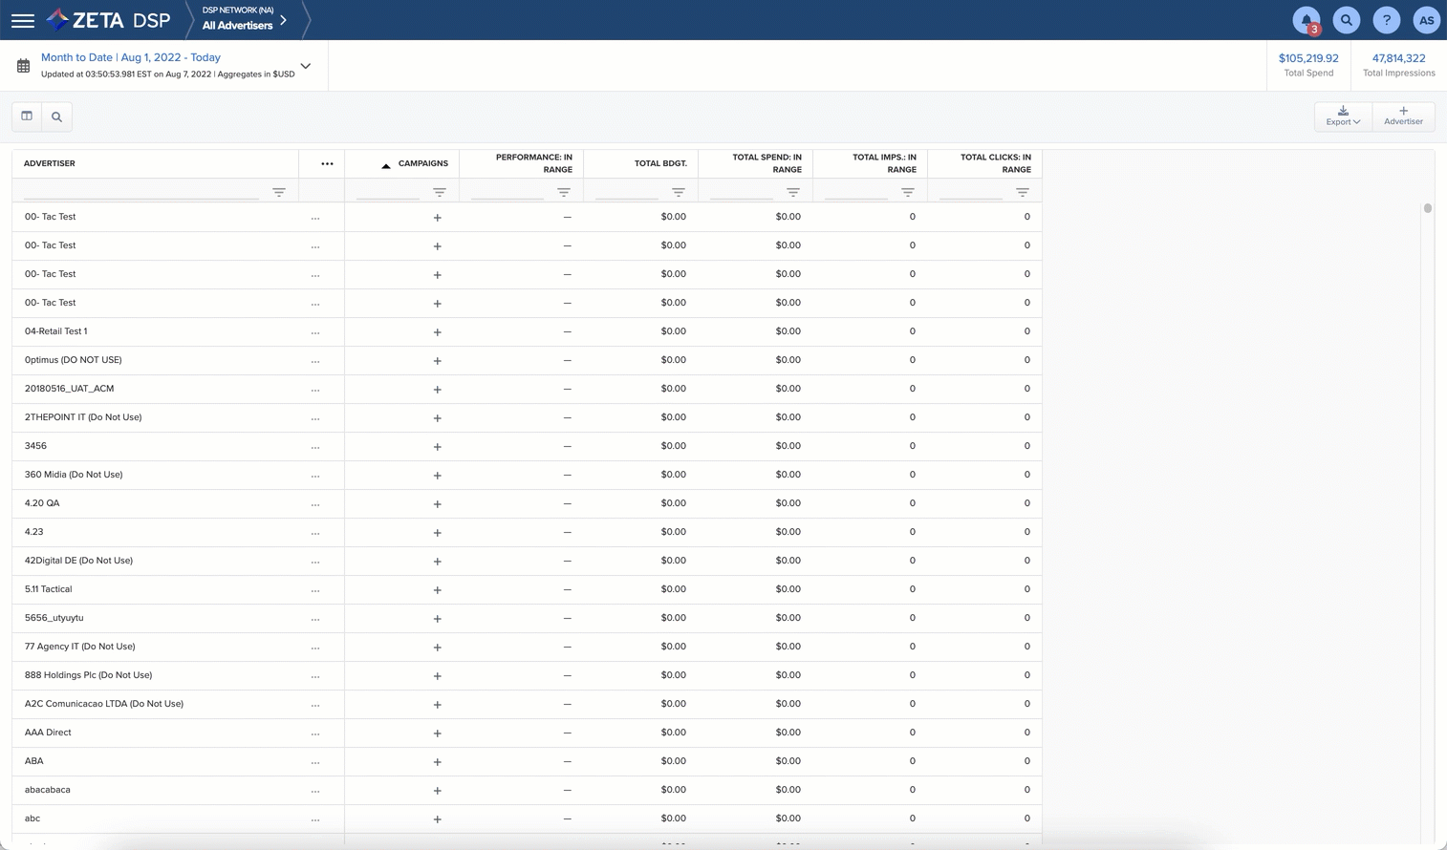Expand campaigns for AAA Direct row
1447x850 pixels.
coord(438,733)
